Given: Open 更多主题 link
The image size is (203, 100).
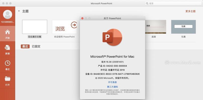Looking at the screenshot, I should click(190, 11).
